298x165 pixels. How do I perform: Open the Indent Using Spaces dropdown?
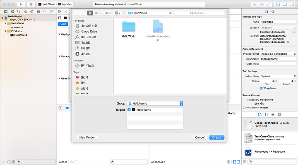[278, 76]
